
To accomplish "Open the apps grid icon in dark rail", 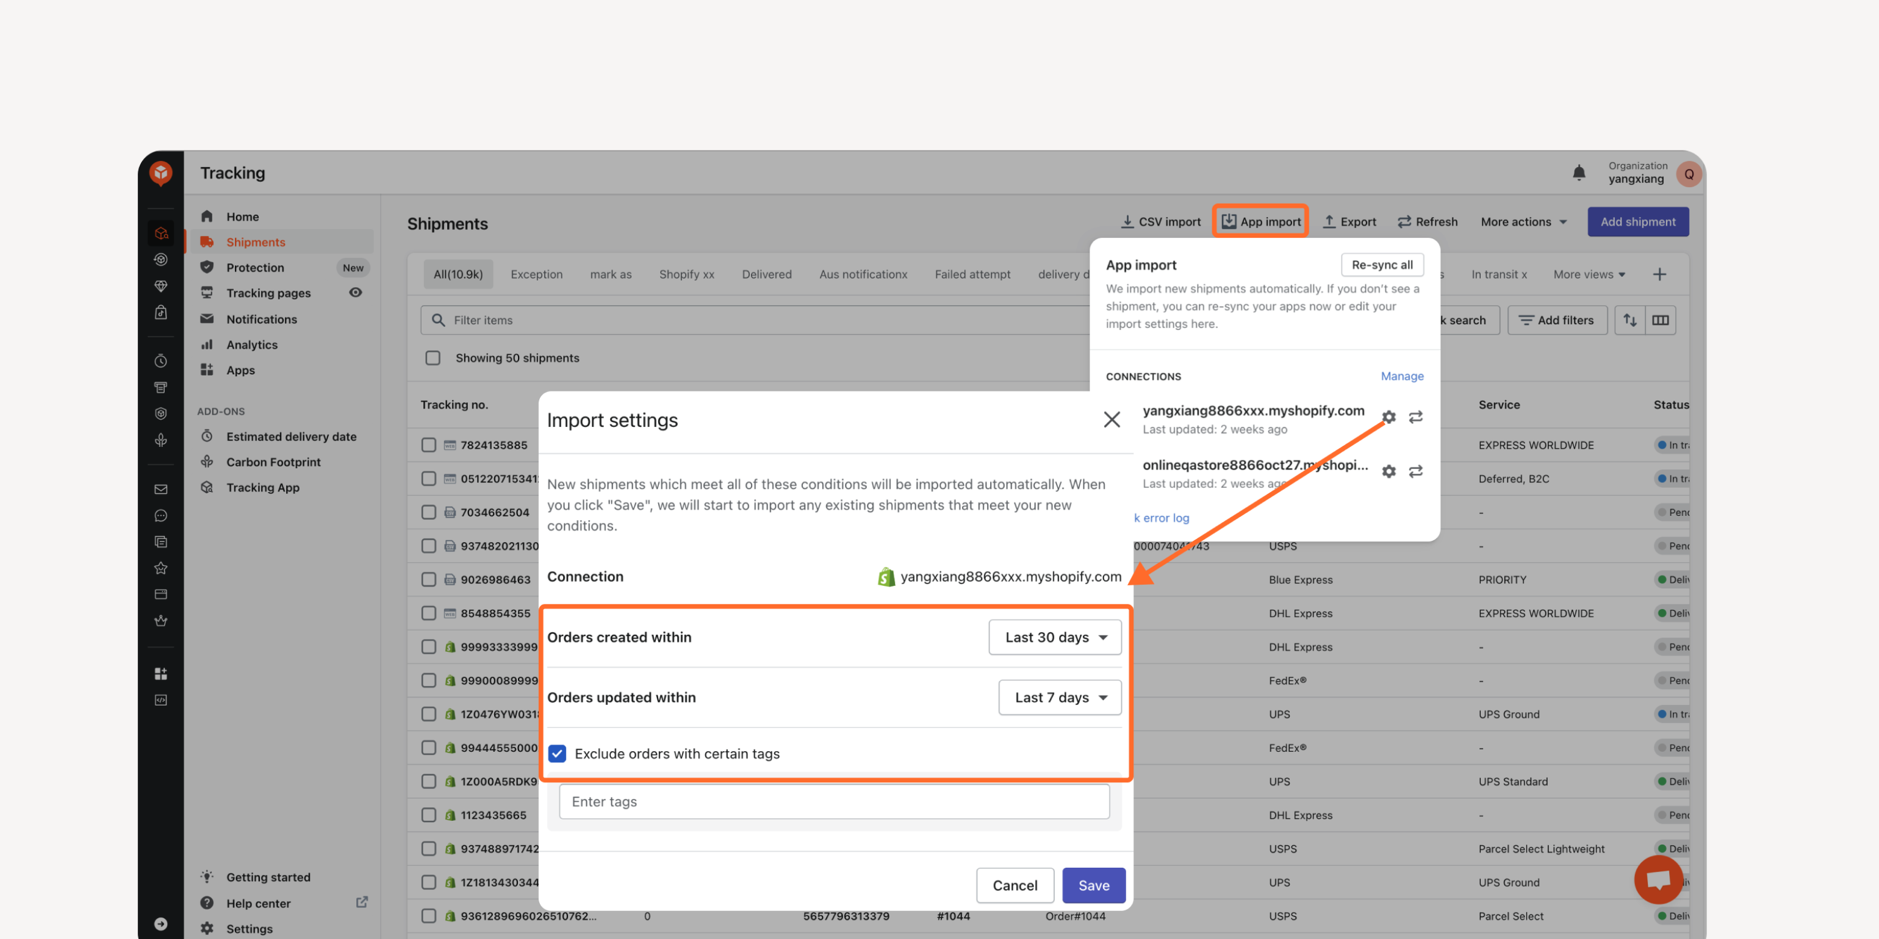I will pos(160,674).
